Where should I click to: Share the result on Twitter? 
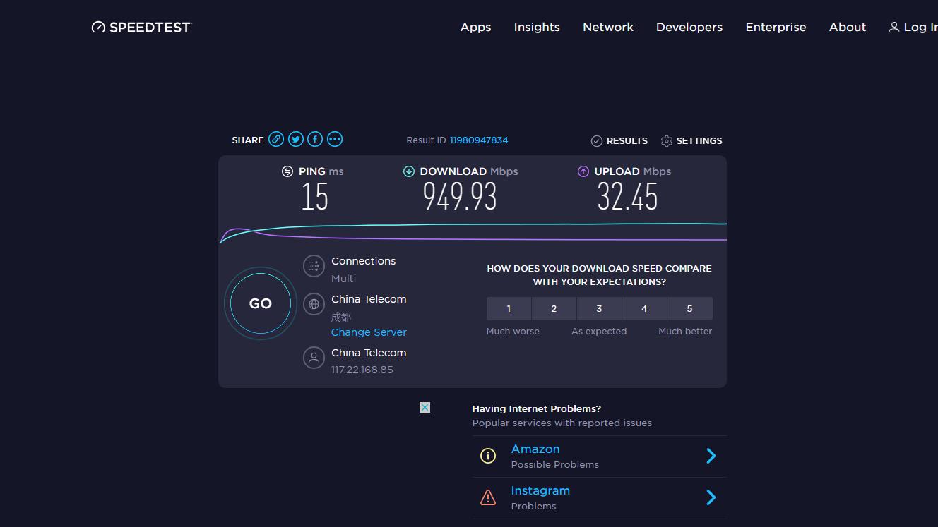295,139
